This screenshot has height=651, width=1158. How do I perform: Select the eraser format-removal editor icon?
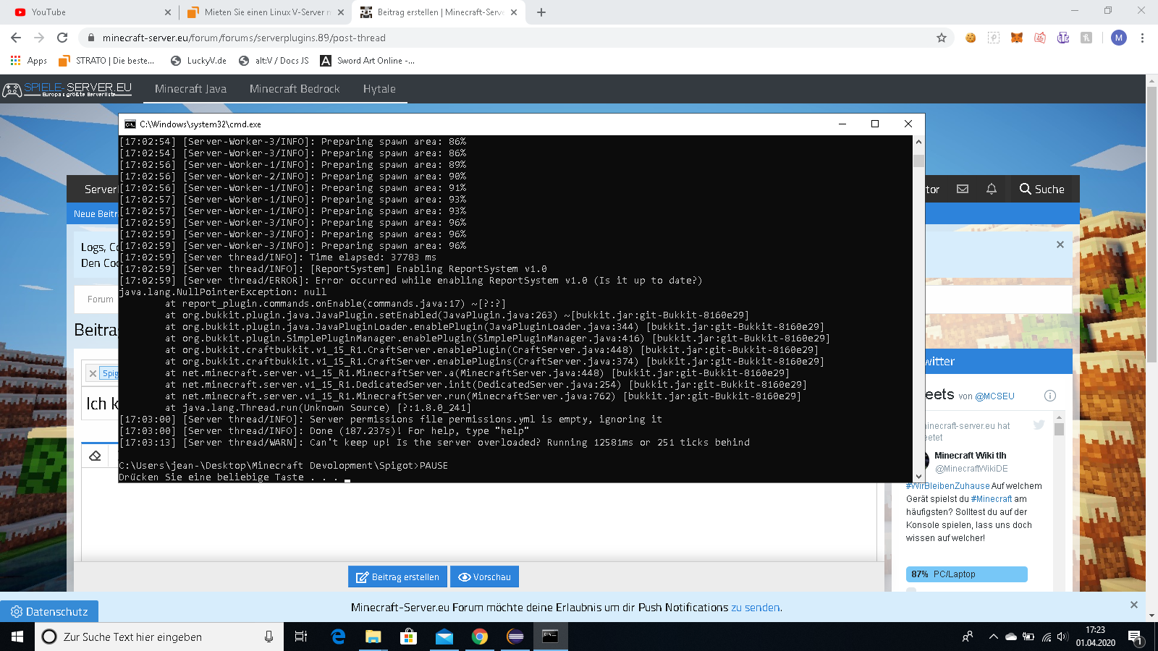[95, 456]
